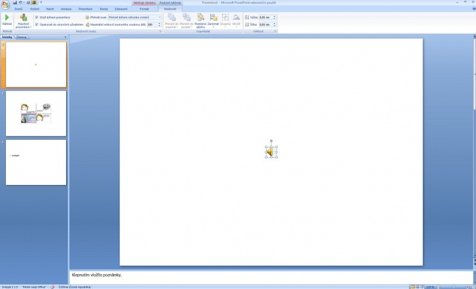Click the Náhled play preview icon

pyautogui.click(x=7, y=18)
